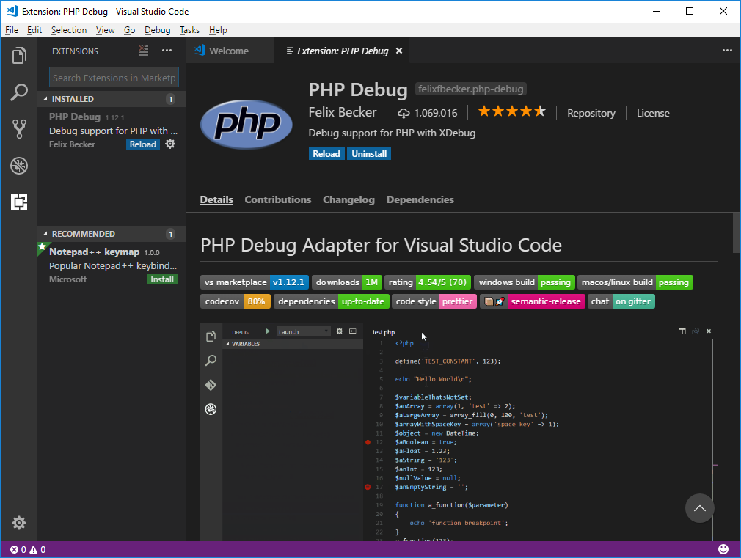Screen dimensions: 741x558
Task: Open the Search view in activity bar
Action: click(x=19, y=92)
